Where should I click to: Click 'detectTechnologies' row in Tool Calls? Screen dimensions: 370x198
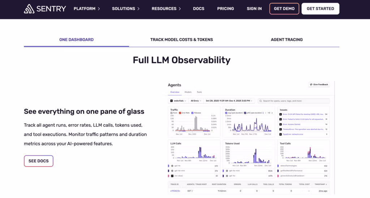coord(304,166)
